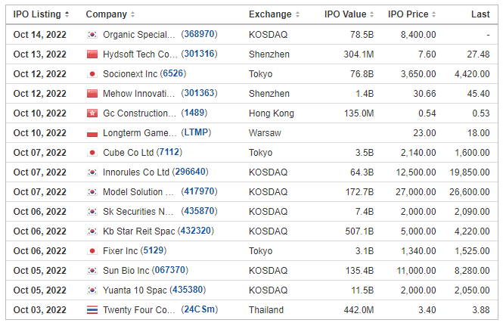Screen dimensions: 503x326
Task: Select the Oct 03, 2022 listing date
Action: (40, 310)
